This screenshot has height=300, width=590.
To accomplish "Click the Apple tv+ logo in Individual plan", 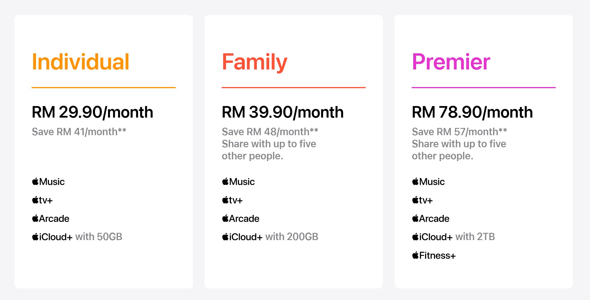I will pyautogui.click(x=42, y=200).
